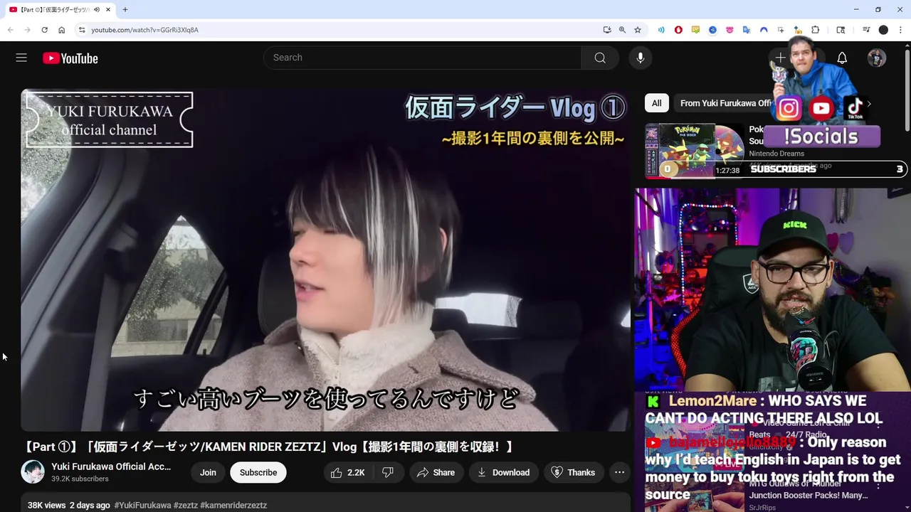This screenshot has height=512, width=911.
Task: Open more actions ellipsis under video
Action: pyautogui.click(x=619, y=472)
